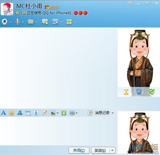
Task: Create discussion group via chat plus icon
Action: click(x=45, y=22)
